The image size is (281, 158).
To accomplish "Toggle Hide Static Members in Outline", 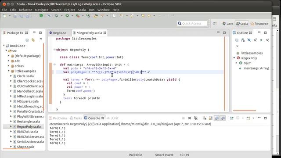I will pos(255,40).
